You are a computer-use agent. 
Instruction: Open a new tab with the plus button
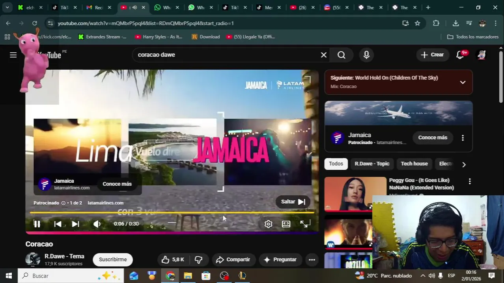coord(428,7)
